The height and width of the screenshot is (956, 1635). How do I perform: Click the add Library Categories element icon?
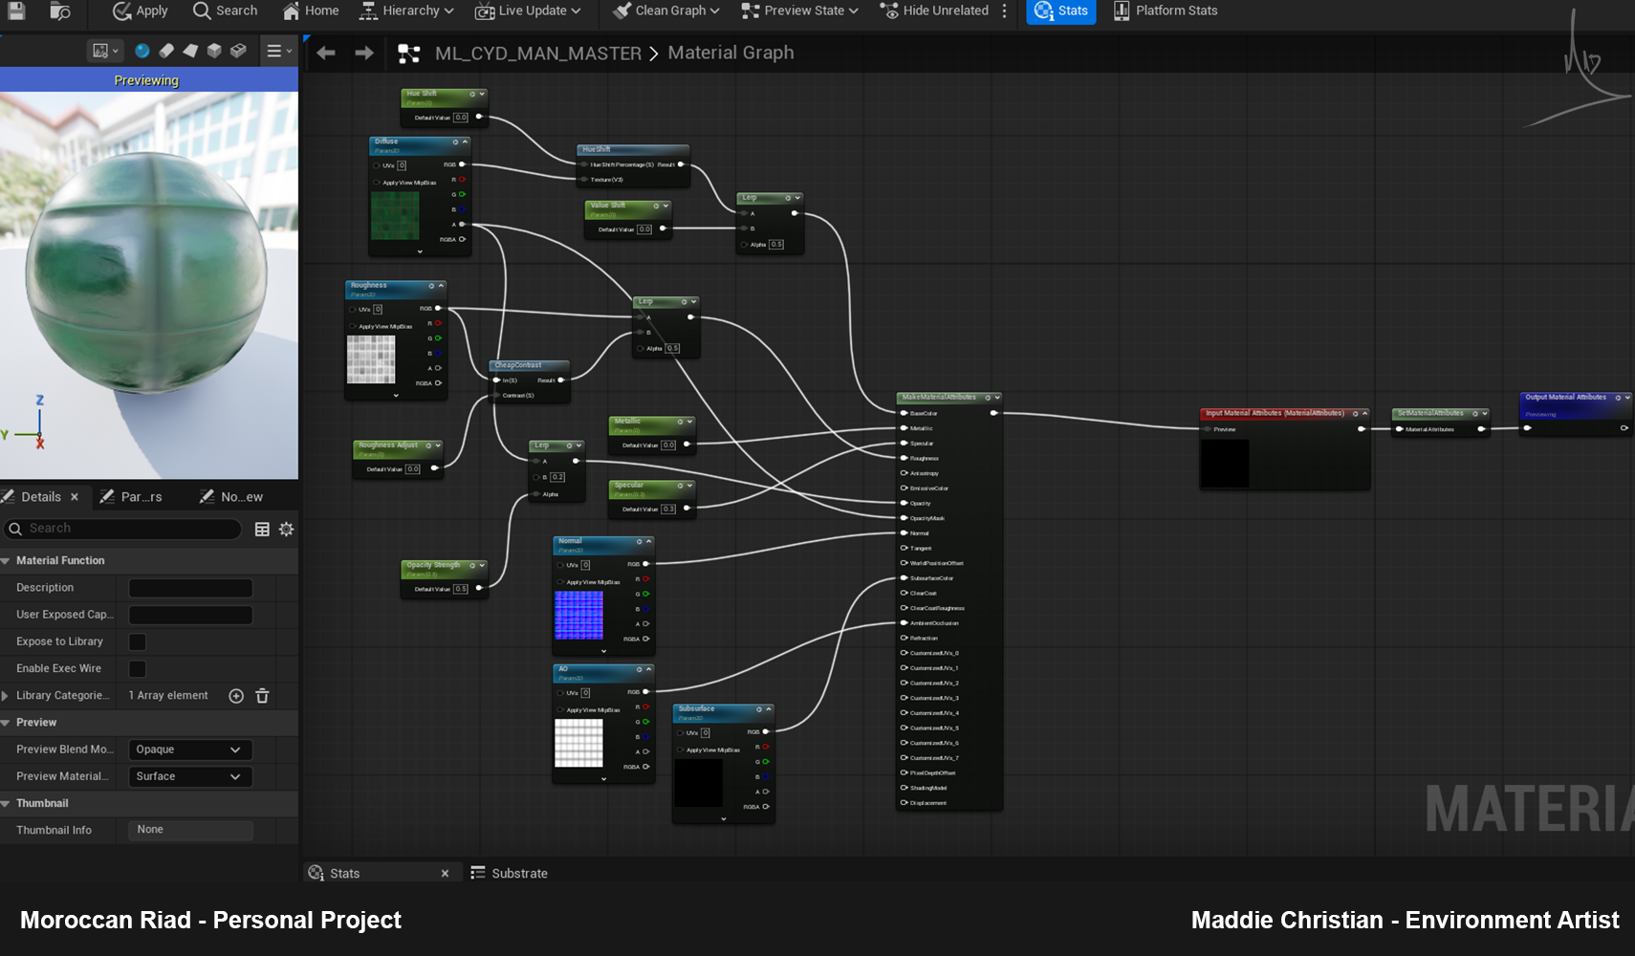(x=236, y=696)
